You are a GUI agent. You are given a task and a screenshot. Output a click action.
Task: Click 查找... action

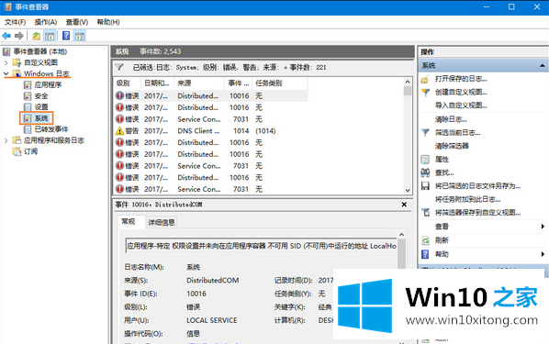point(444,172)
